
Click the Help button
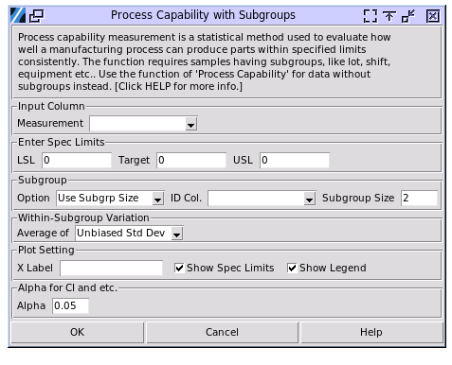[371, 332]
